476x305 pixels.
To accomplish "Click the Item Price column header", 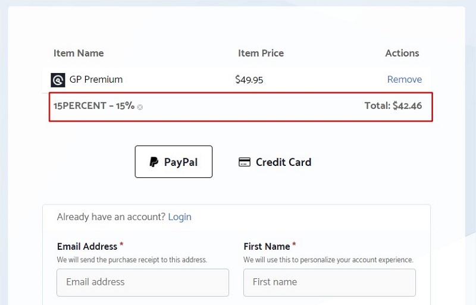I will 261,53.
